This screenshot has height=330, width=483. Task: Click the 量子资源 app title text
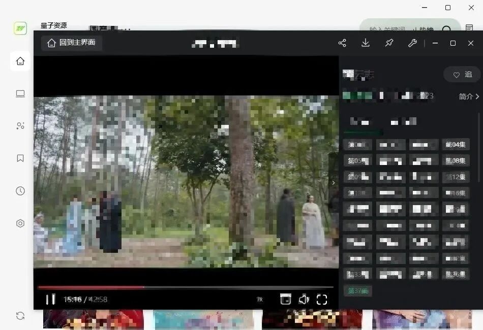coord(53,25)
